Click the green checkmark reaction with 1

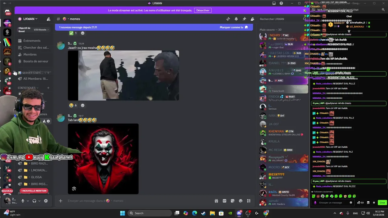73,33
